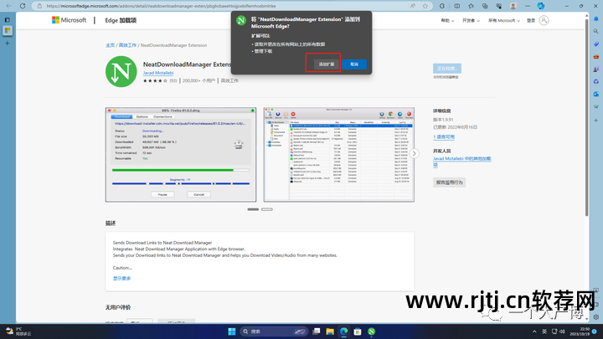
Task: Click the 1 语言可用 languages link
Action: pyautogui.click(x=444, y=136)
